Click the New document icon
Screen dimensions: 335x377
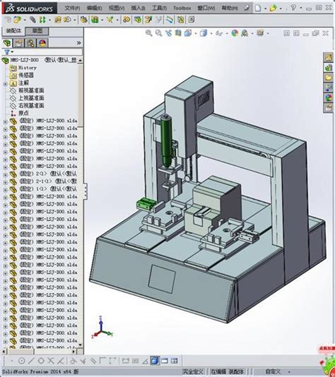click(258, 8)
